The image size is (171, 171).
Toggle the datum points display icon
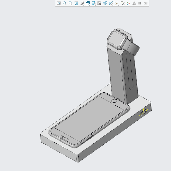[117, 3]
